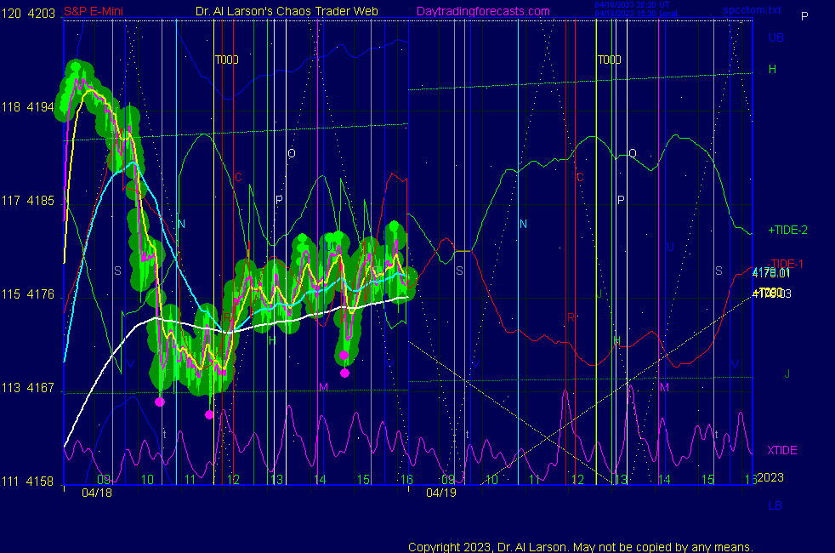Click the copyright notice by Dr. Al Larson
Viewport: 835px width, 553px height.
(581, 547)
